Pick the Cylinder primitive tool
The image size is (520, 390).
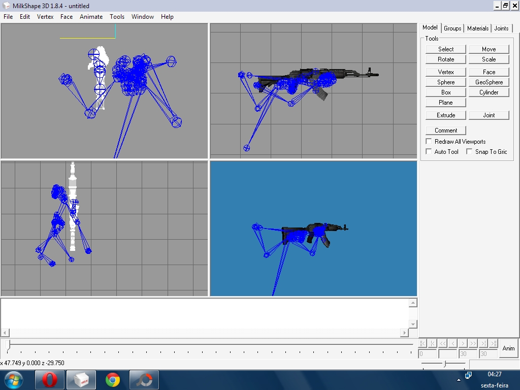pyautogui.click(x=489, y=92)
